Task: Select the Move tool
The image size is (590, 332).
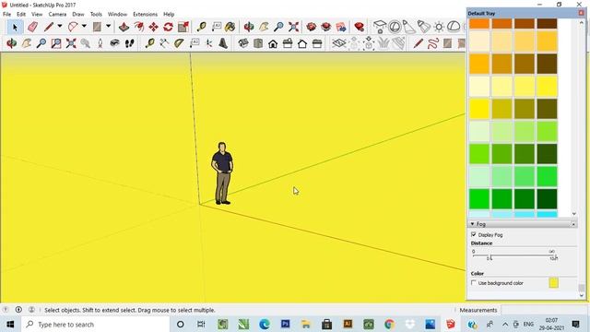Action: click(154, 27)
